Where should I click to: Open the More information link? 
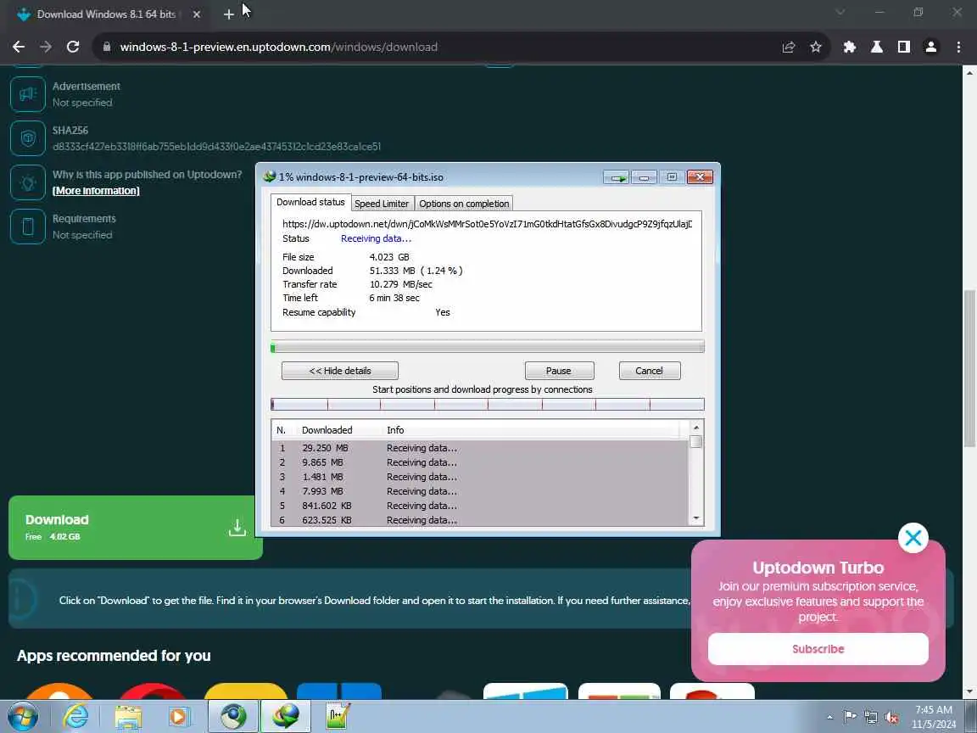coord(96,191)
